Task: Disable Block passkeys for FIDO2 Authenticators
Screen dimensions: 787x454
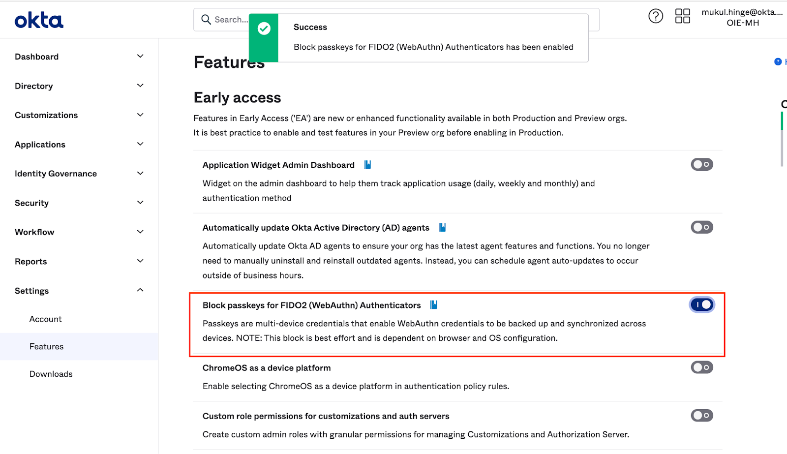Action: tap(702, 304)
